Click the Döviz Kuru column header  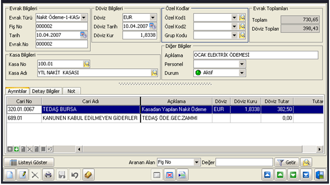click(246, 101)
